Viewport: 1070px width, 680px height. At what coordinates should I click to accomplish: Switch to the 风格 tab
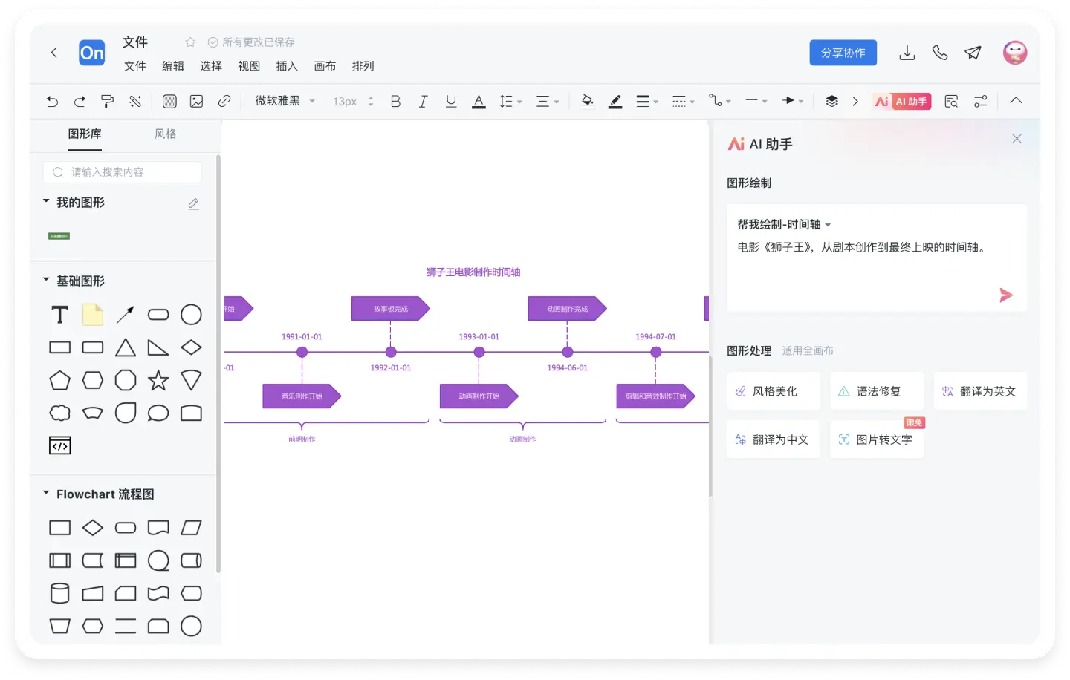[x=165, y=134]
